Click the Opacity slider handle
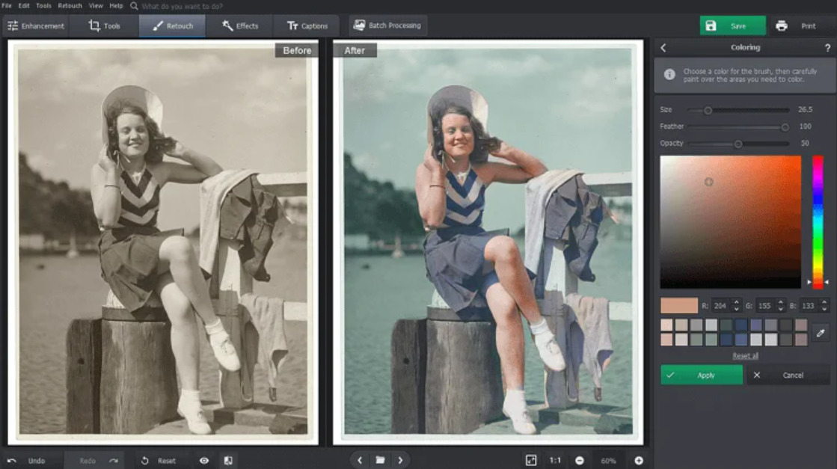 pyautogui.click(x=738, y=144)
